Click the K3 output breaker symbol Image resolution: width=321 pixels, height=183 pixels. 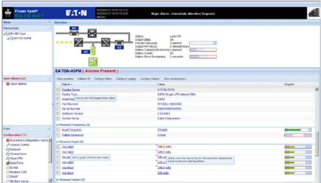[119, 43]
